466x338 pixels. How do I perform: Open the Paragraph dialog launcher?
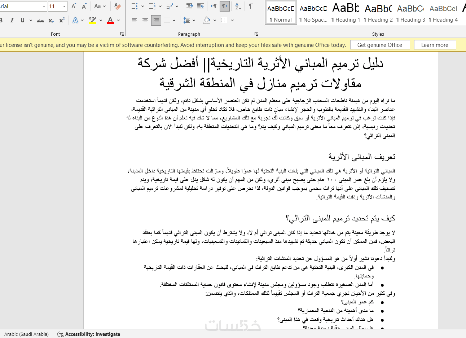pos(256,34)
